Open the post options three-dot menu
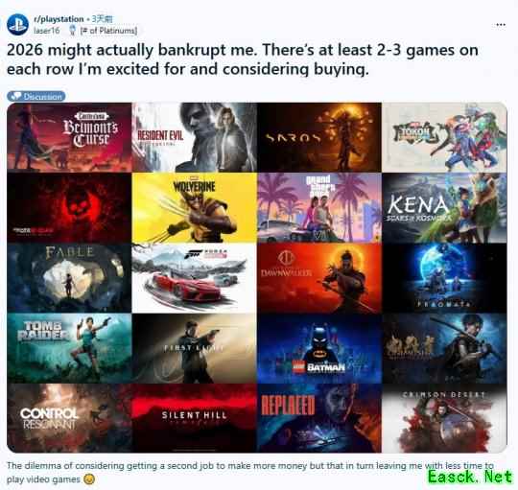 pos(501,25)
